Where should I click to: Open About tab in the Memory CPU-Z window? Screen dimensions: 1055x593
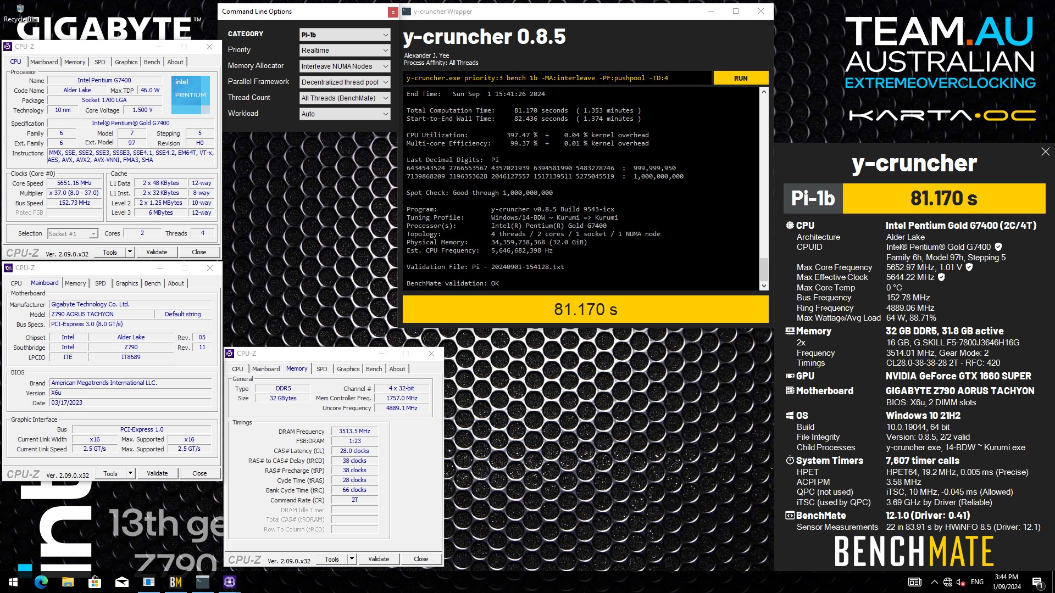(397, 369)
